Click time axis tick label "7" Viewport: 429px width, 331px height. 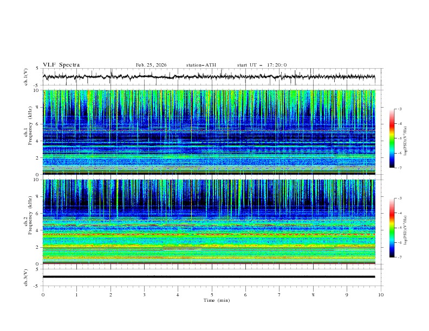pyautogui.click(x=279, y=295)
